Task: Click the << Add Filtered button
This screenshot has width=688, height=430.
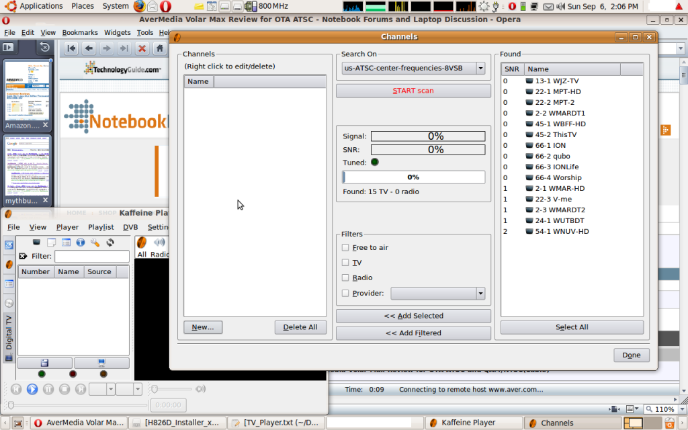Action: pyautogui.click(x=413, y=333)
